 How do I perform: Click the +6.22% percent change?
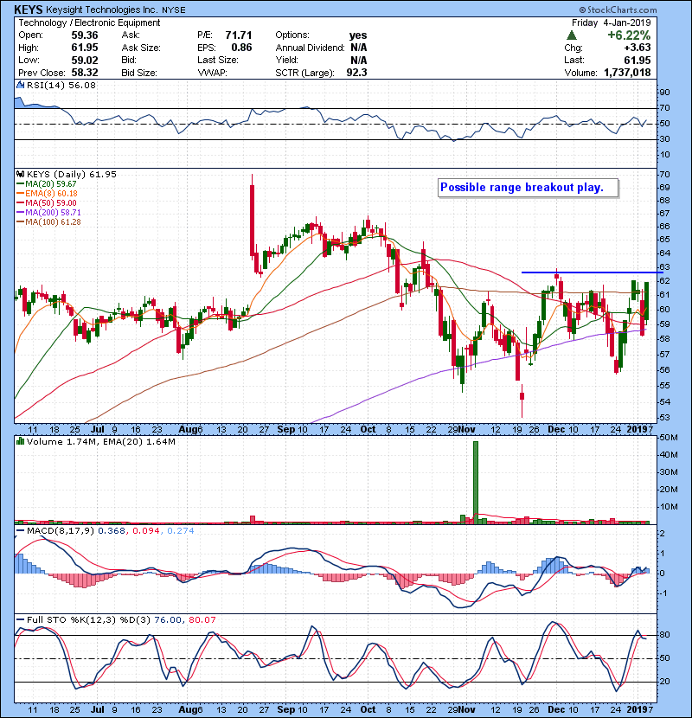click(x=629, y=35)
